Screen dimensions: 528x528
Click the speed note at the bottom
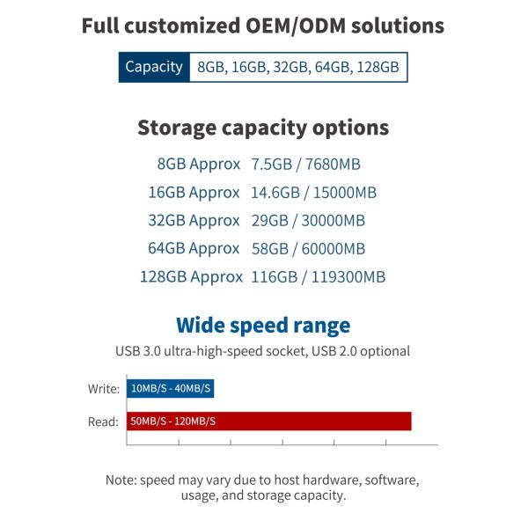tap(263, 488)
